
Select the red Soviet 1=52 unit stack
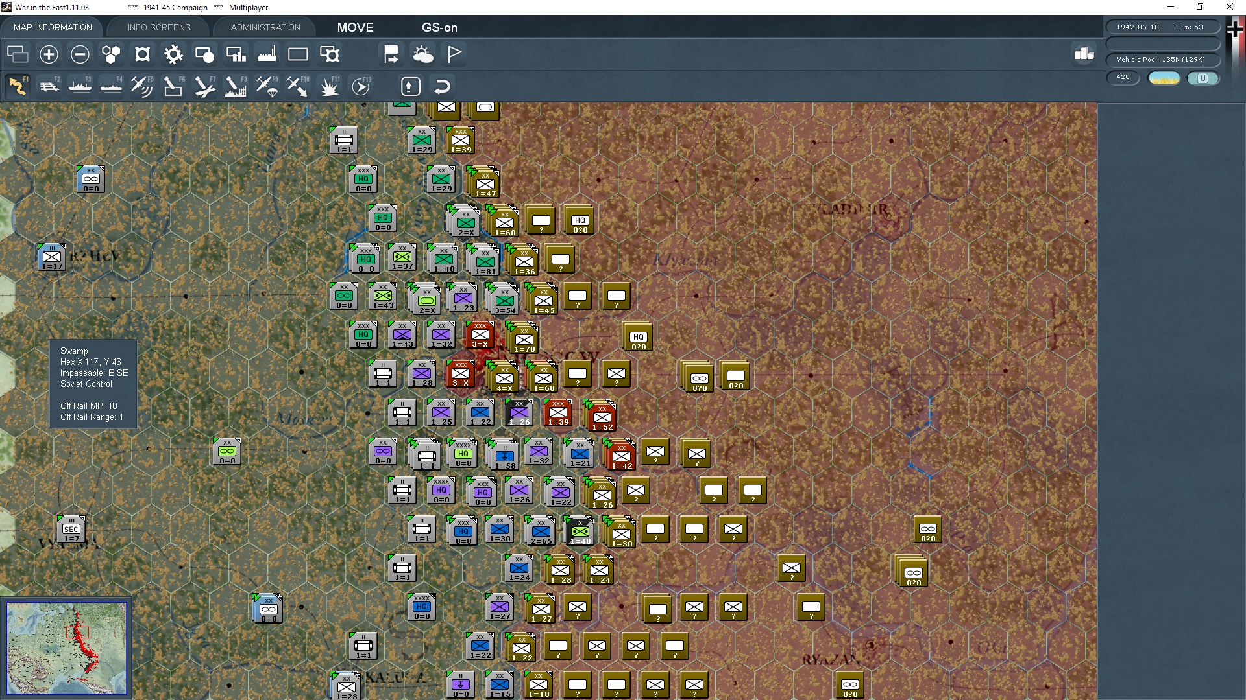click(602, 417)
